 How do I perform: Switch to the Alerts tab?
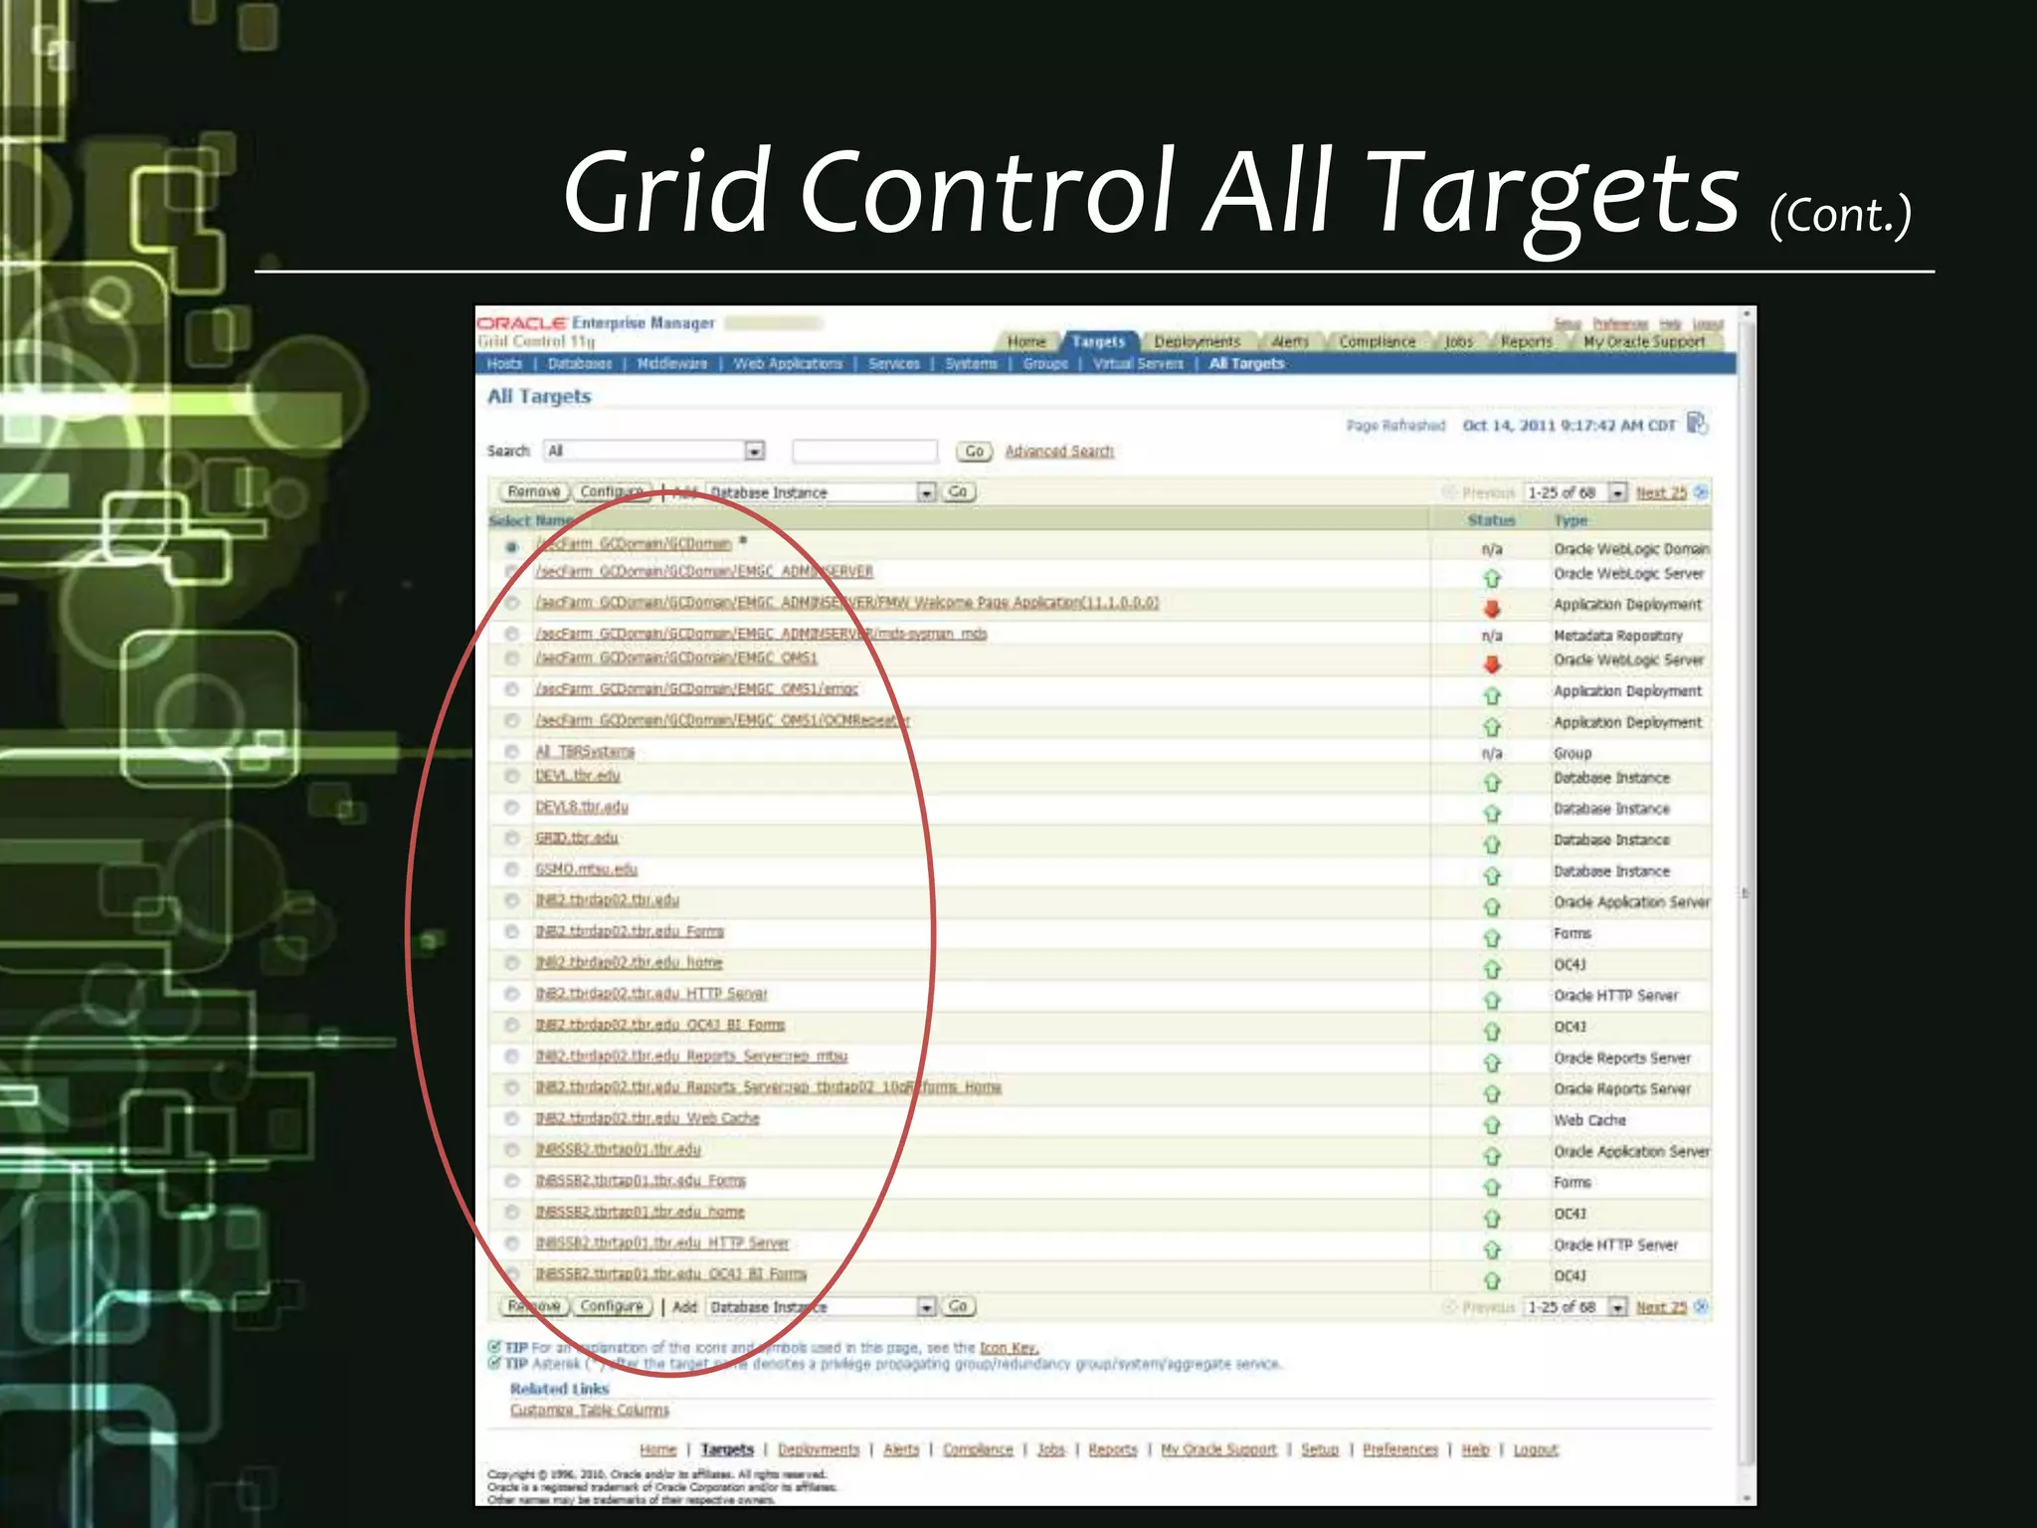click(1290, 341)
